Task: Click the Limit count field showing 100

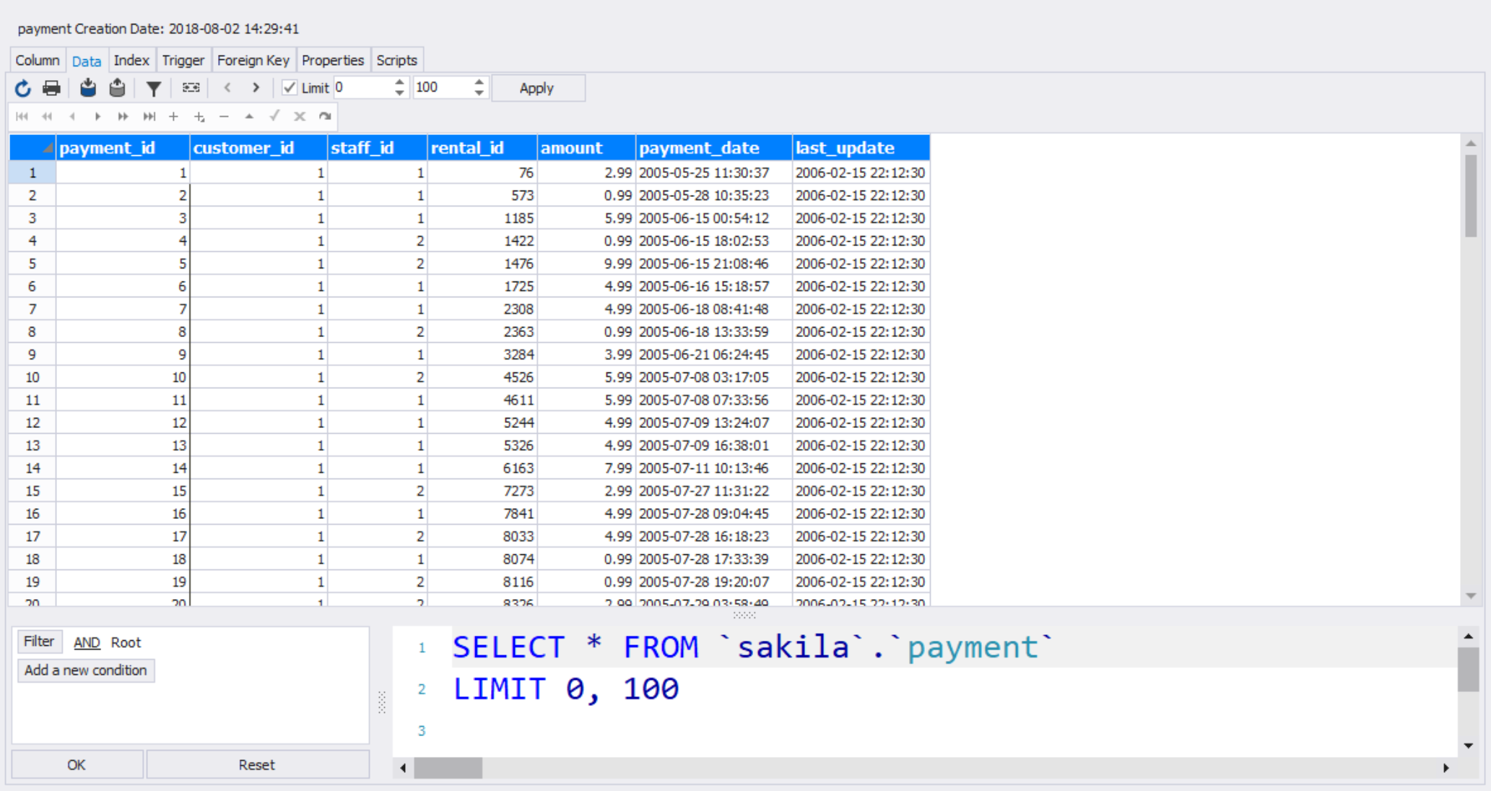Action: [443, 88]
